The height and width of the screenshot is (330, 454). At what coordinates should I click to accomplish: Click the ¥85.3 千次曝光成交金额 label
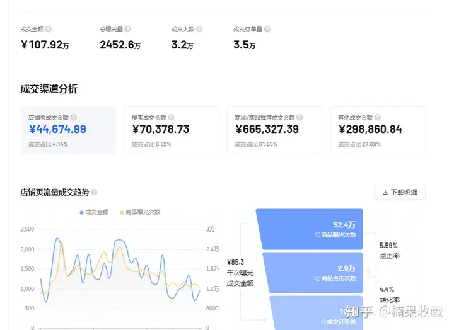(240, 273)
